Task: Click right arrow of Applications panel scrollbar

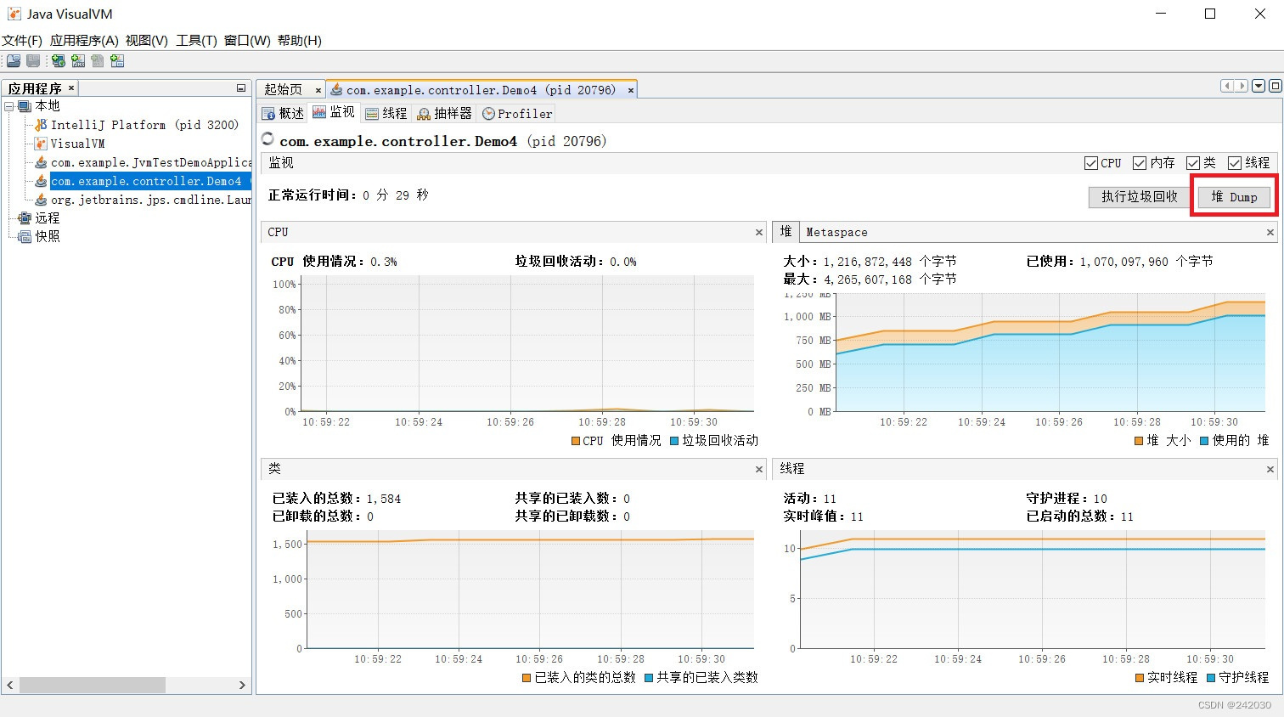Action: [242, 685]
